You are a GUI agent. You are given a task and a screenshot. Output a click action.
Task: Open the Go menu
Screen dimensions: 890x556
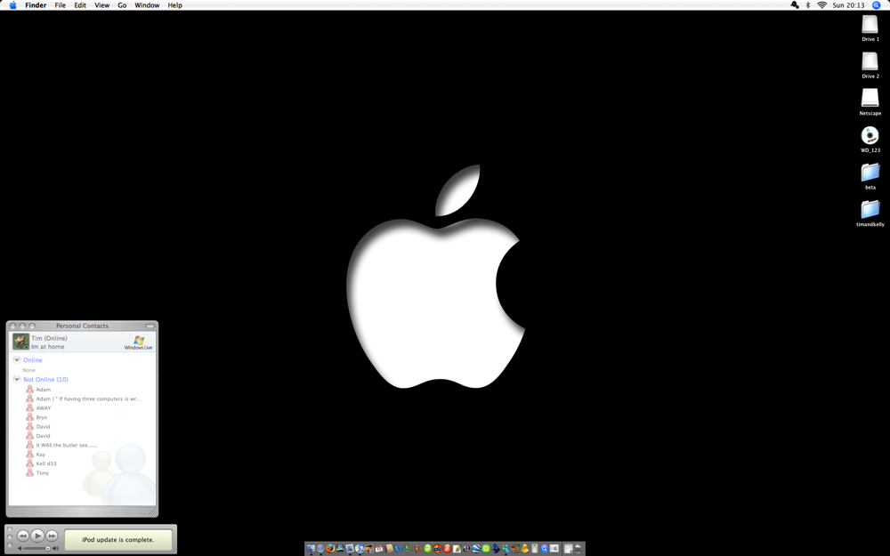click(x=122, y=5)
